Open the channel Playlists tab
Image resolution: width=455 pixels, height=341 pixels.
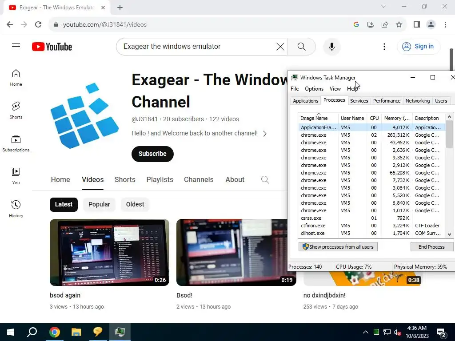[160, 180]
